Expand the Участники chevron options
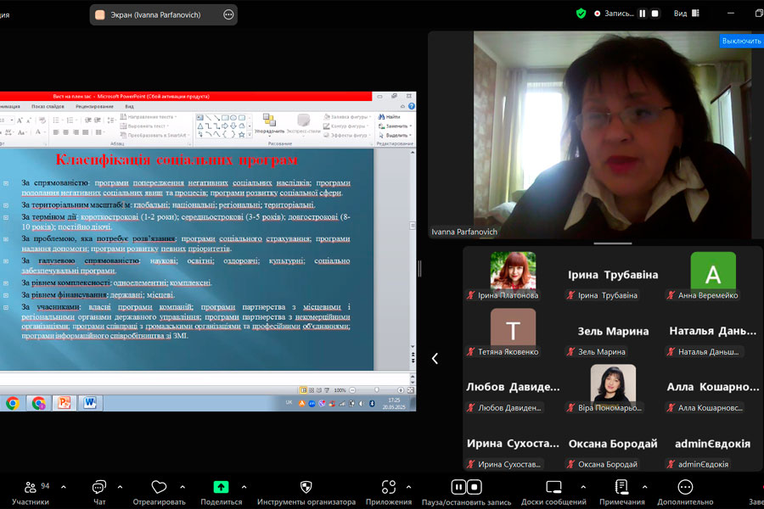 64,487
